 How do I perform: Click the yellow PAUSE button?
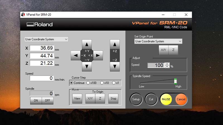point(166,99)
